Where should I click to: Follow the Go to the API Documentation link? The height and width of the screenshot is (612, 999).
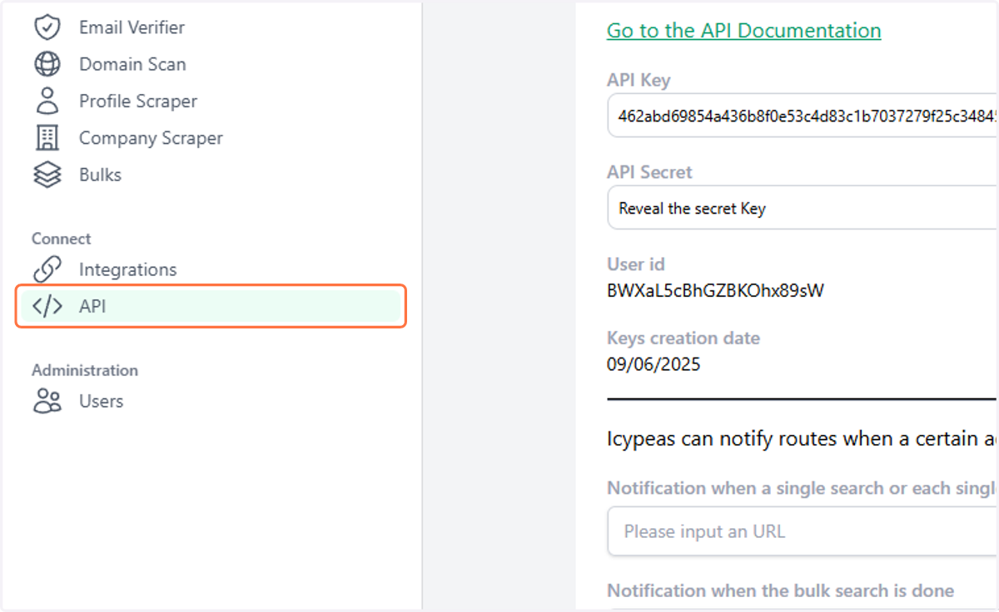point(743,31)
